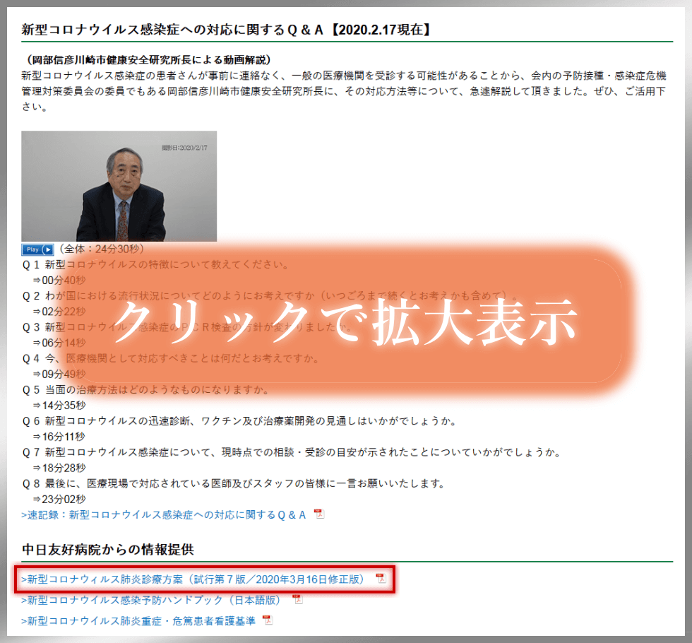Click the PDF icon beside 感染予防ハンドブック link
The height and width of the screenshot is (643, 692).
click(298, 599)
